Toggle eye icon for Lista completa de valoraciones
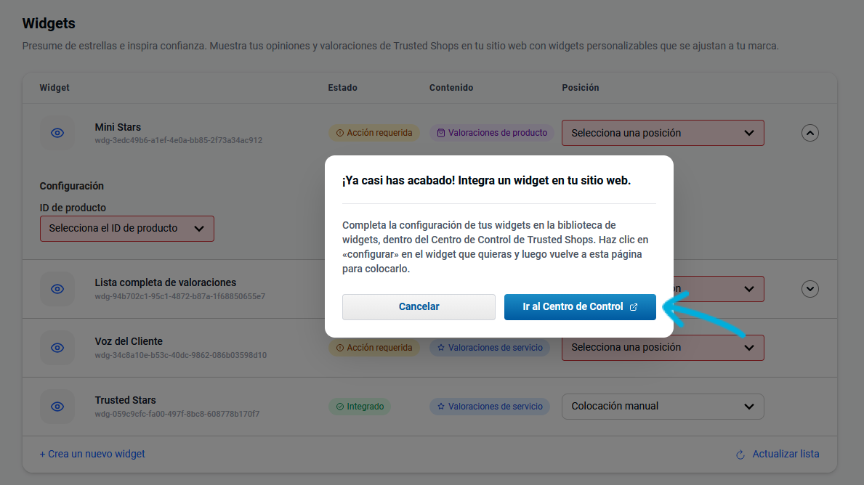The width and height of the screenshot is (864, 485). (57, 289)
